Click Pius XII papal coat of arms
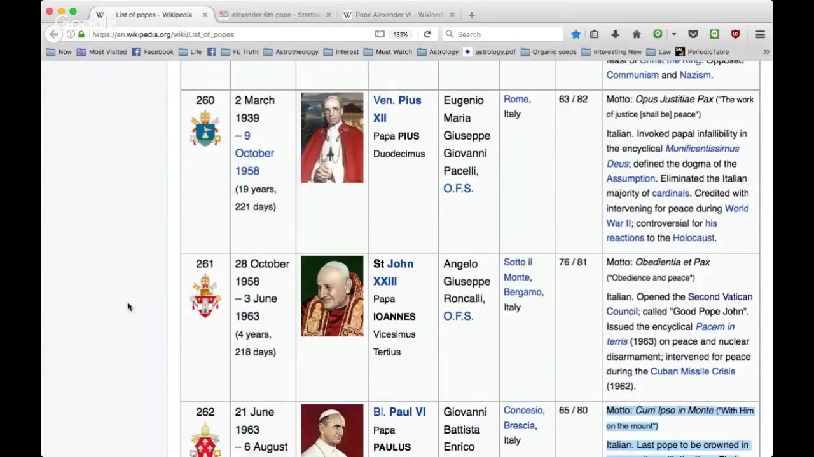 point(205,128)
